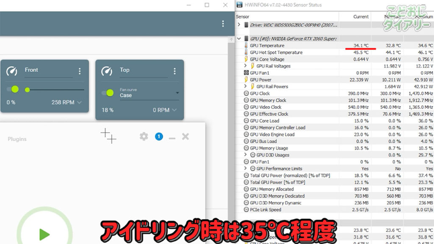Open the Front card's three-dot options menu
This screenshot has width=434, height=244.
(x=79, y=71)
